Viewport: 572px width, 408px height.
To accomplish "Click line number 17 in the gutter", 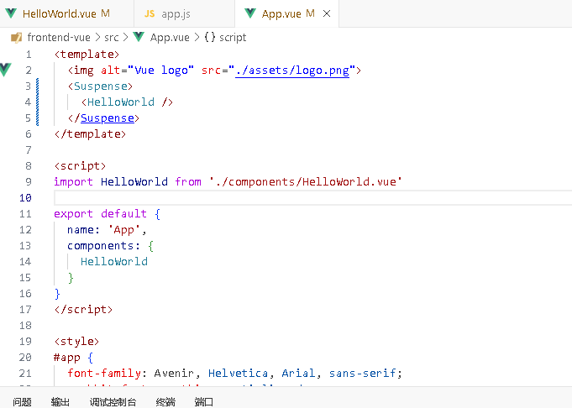I will pyautogui.click(x=25, y=310).
